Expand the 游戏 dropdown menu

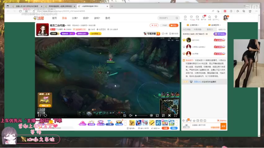pyautogui.click(x=97, y=18)
